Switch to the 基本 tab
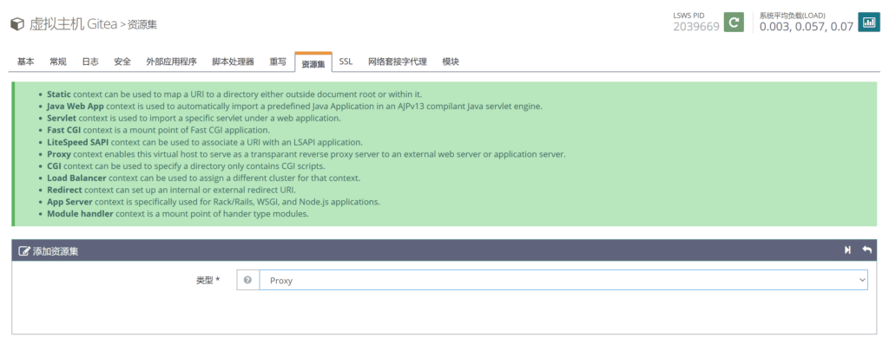 tap(26, 62)
